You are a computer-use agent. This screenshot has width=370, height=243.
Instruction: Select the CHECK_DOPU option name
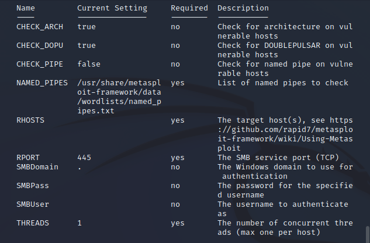click(40, 46)
